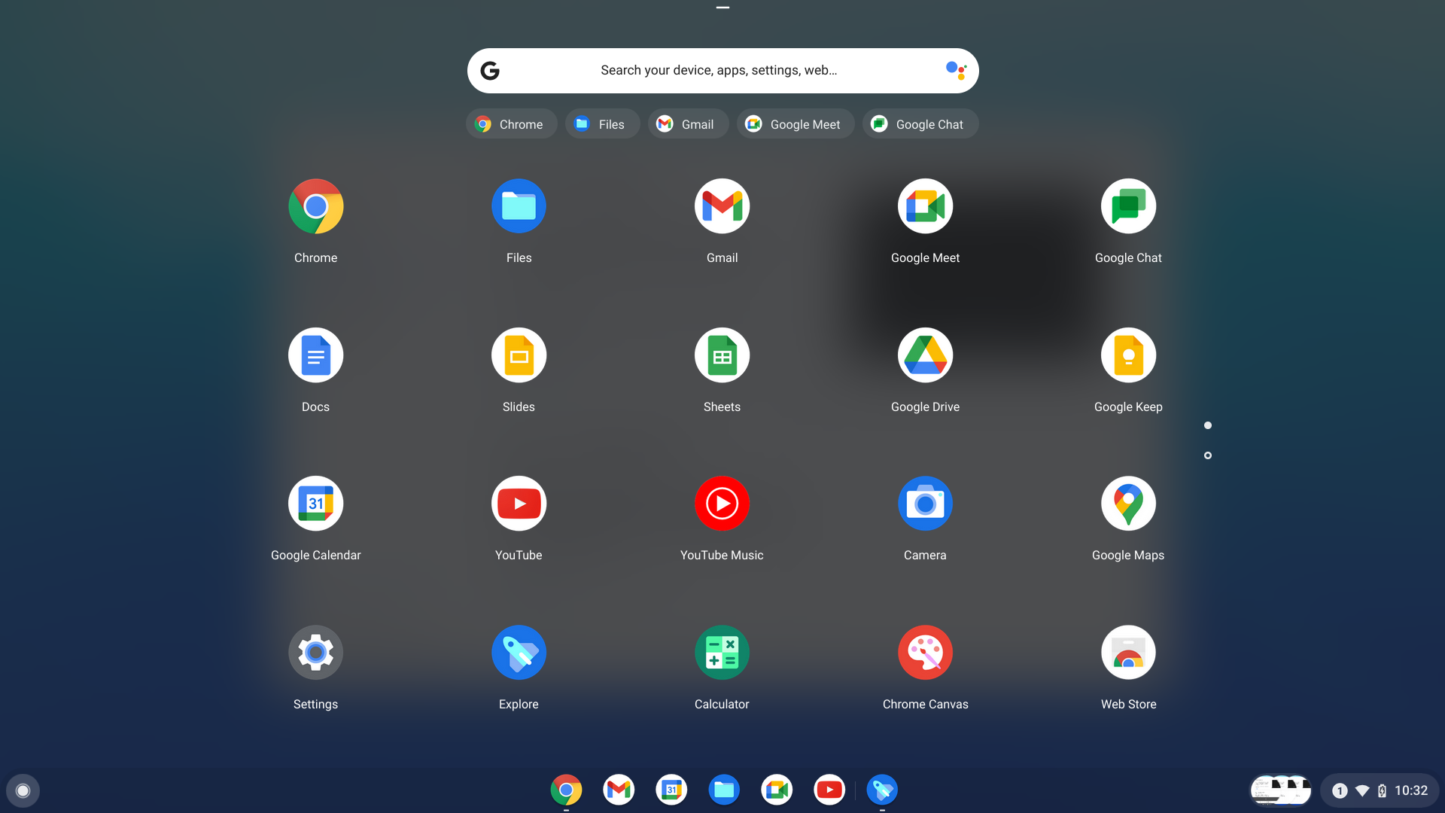Viewport: 1445px width, 813px height.
Task: Open the Settings app
Action: pyautogui.click(x=316, y=653)
